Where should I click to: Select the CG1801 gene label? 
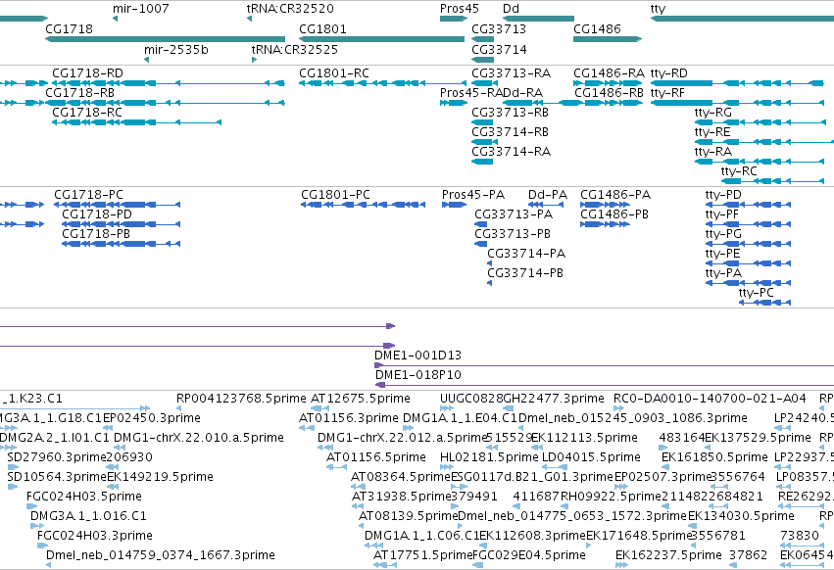tap(322, 28)
